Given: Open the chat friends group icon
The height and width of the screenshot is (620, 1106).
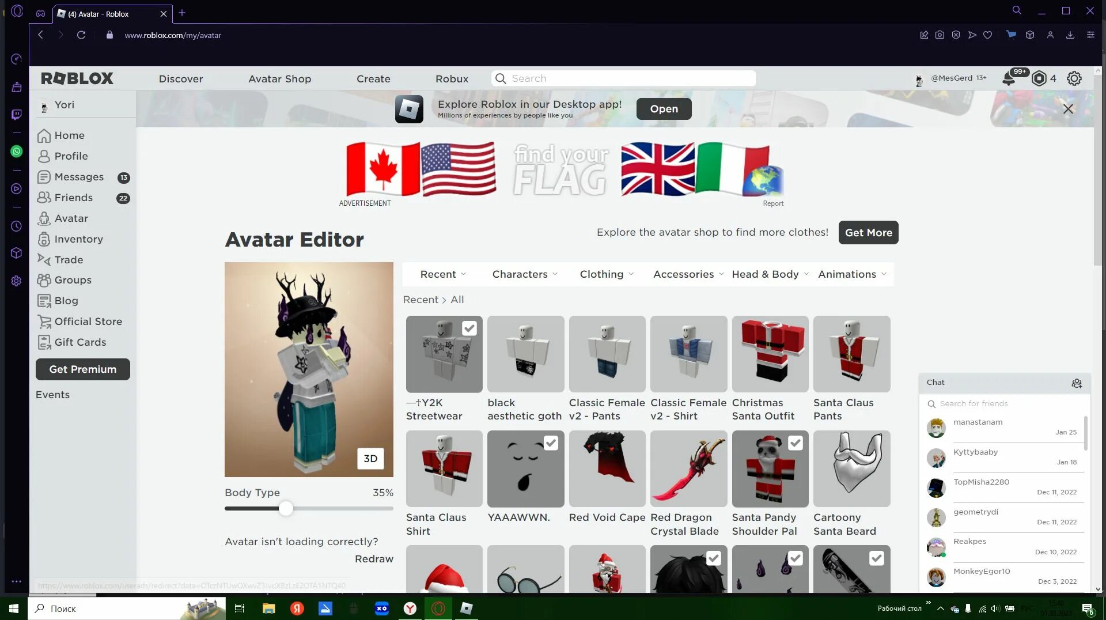Looking at the screenshot, I should 1077,383.
